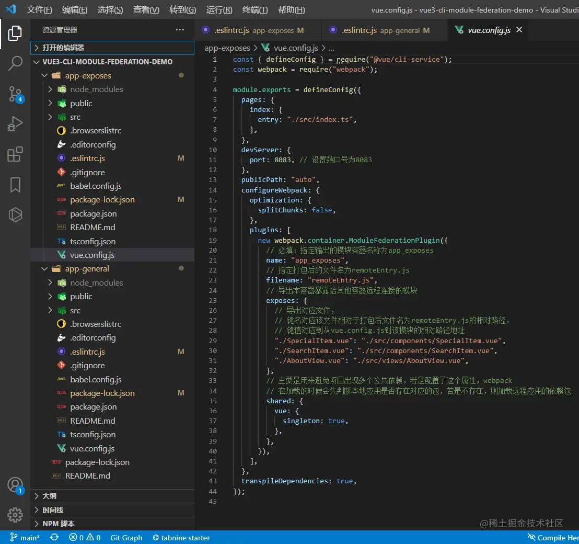Open the 终端(T) menu
This screenshot has height=544, width=579.
point(255,9)
